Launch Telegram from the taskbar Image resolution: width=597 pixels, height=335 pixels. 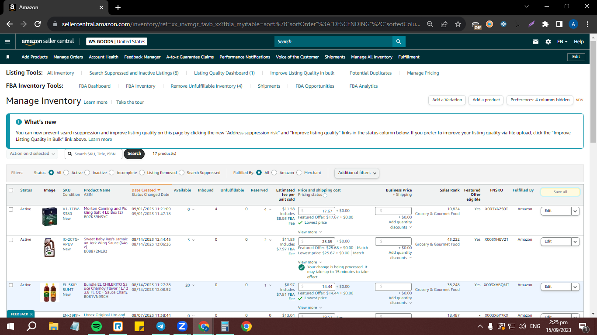point(161,326)
